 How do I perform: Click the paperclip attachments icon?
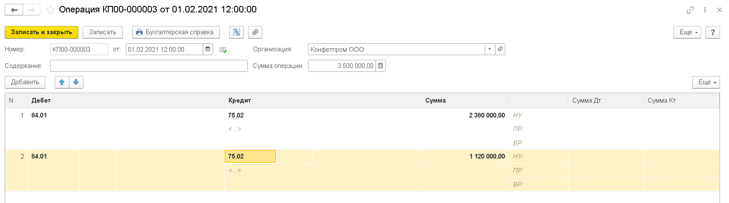coord(255,32)
